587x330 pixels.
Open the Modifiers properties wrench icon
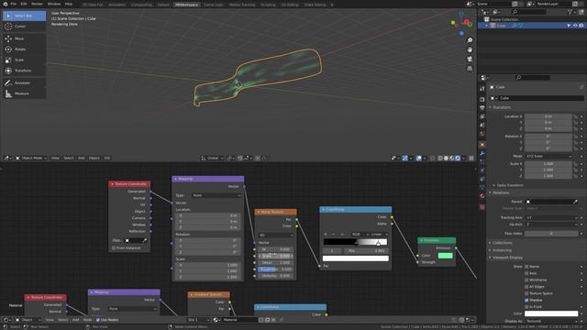(482, 154)
